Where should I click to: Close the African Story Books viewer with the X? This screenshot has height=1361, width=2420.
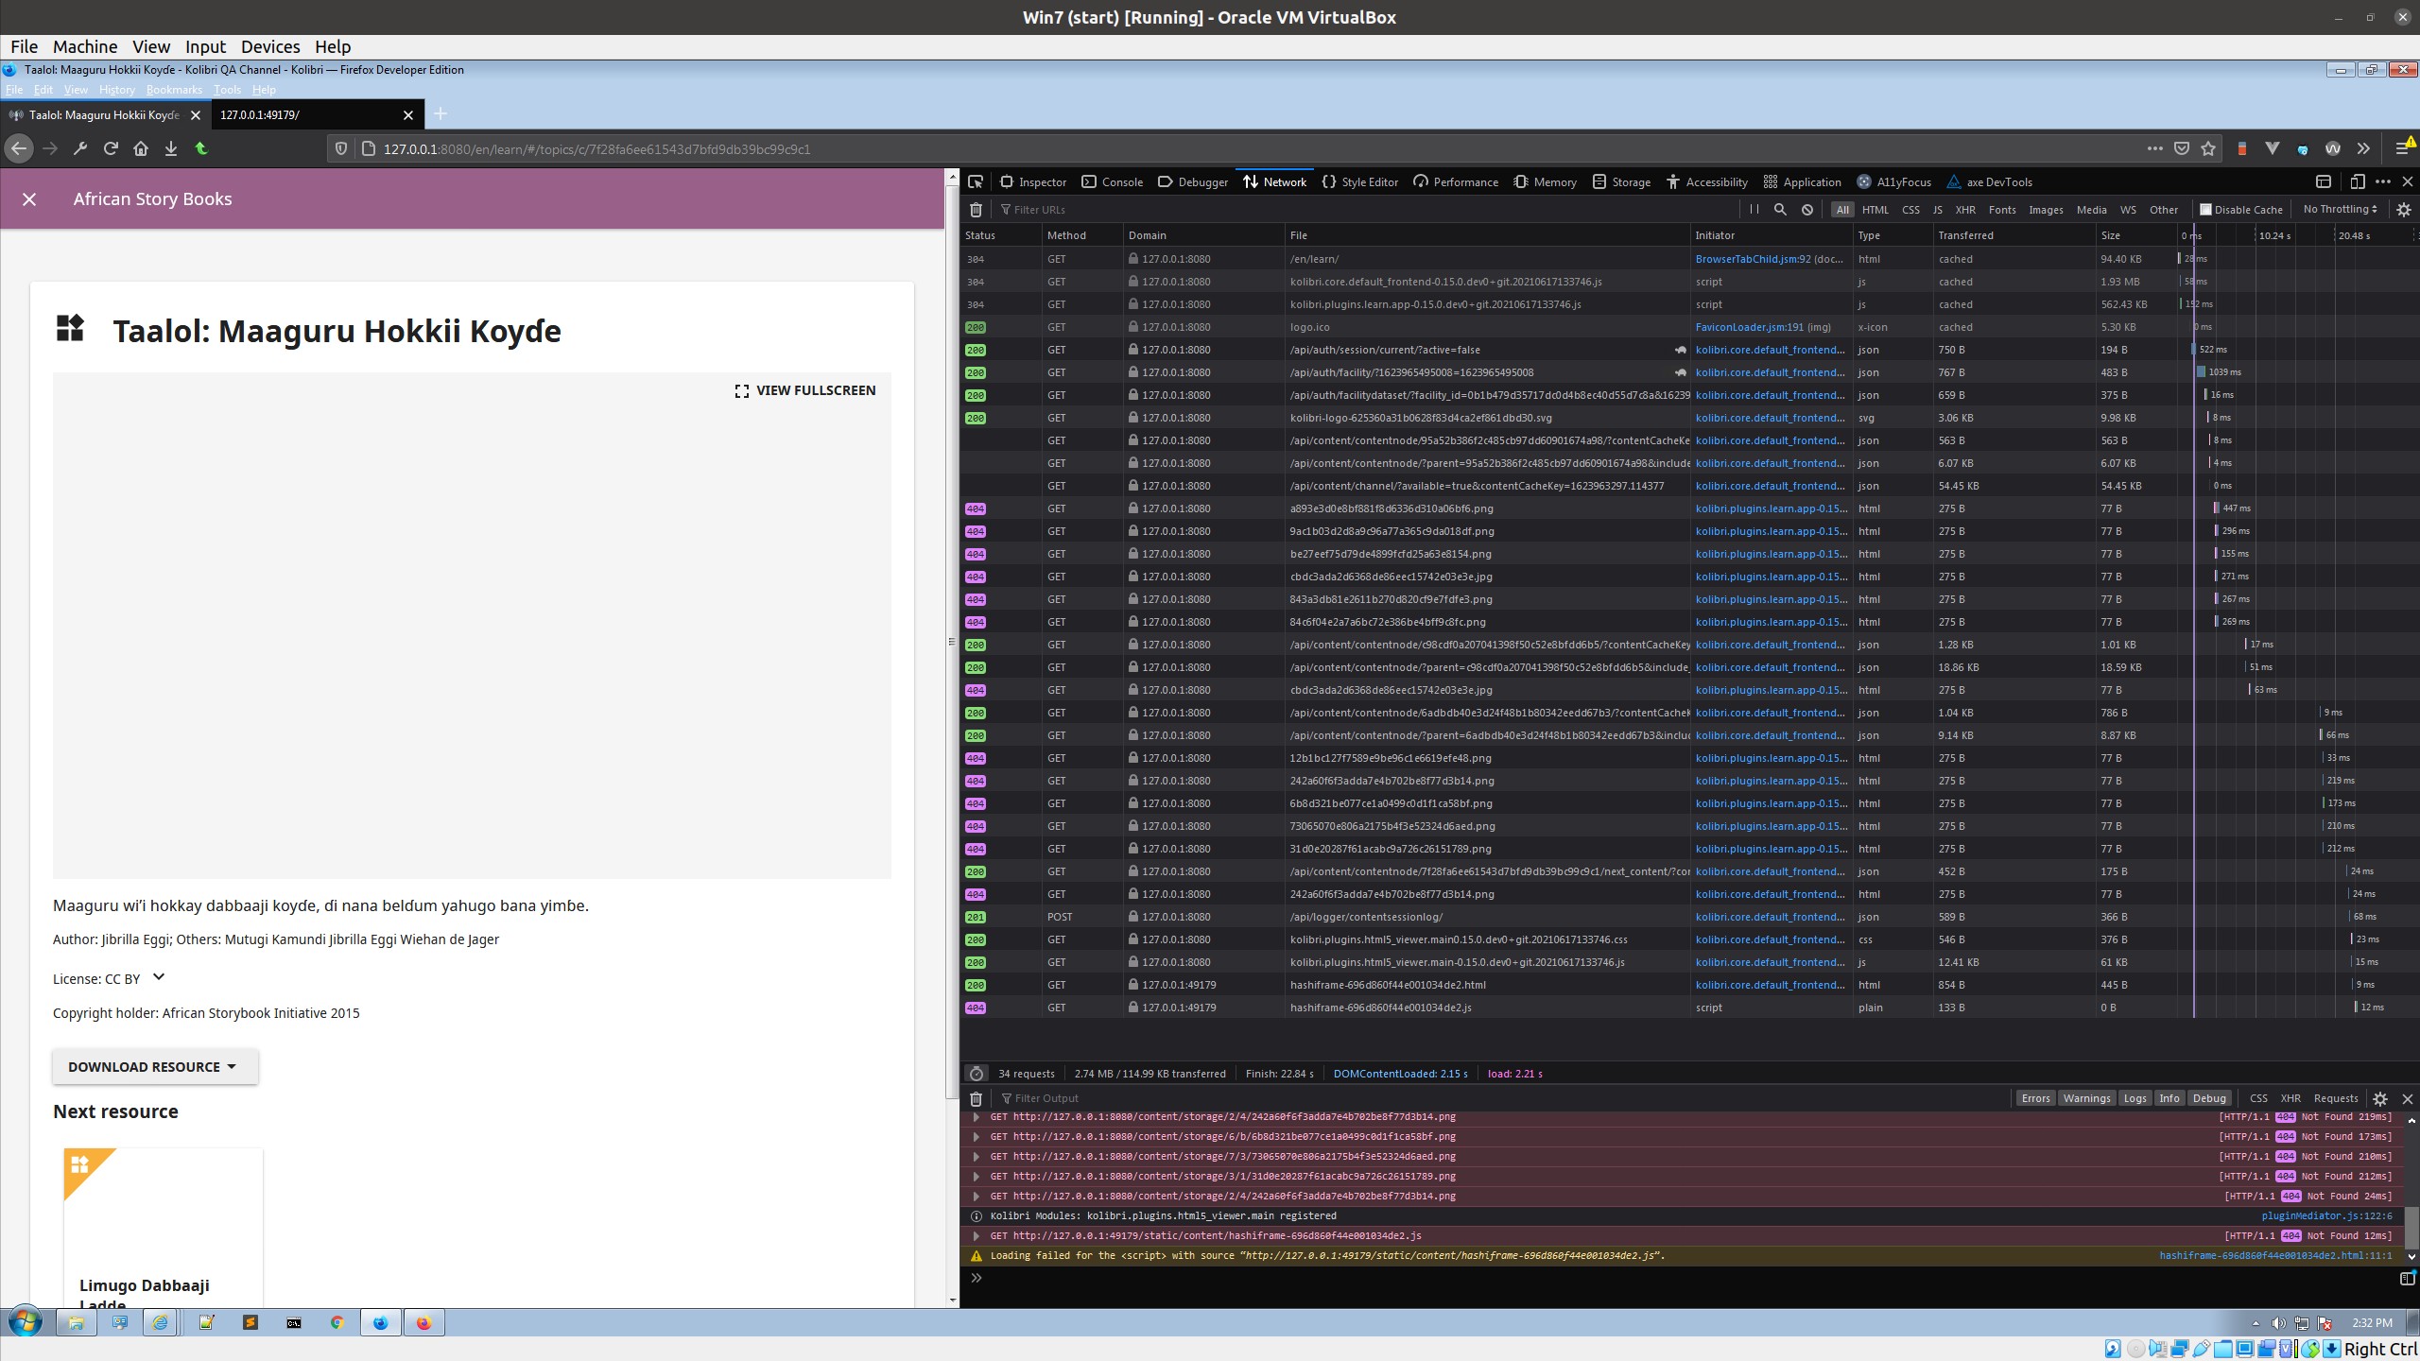[x=29, y=199]
